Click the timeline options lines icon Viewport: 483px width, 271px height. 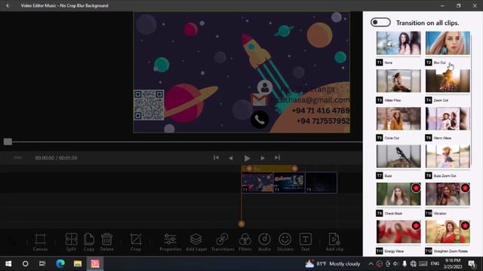(x=18, y=157)
